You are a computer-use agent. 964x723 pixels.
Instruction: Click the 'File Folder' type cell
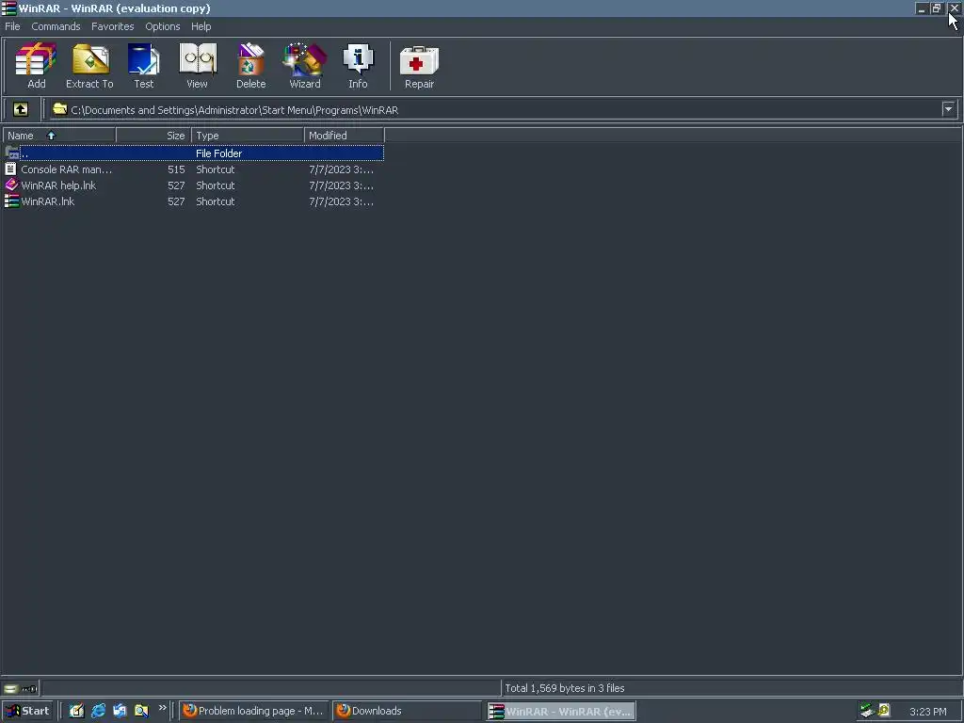click(218, 153)
